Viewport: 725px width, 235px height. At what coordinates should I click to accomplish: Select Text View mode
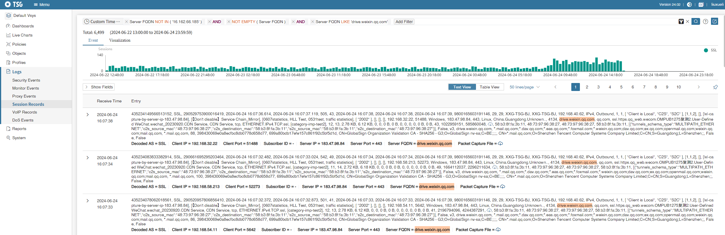(x=462, y=87)
